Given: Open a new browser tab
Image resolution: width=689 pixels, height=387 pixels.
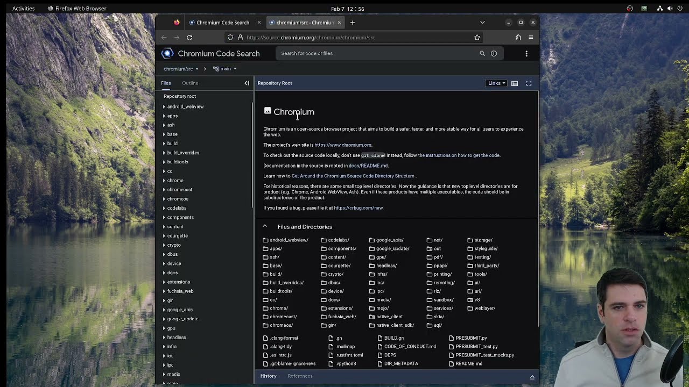Looking at the screenshot, I should [353, 23].
